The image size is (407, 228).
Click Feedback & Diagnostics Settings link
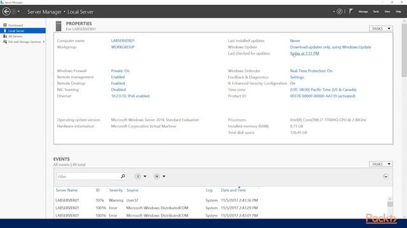point(297,77)
